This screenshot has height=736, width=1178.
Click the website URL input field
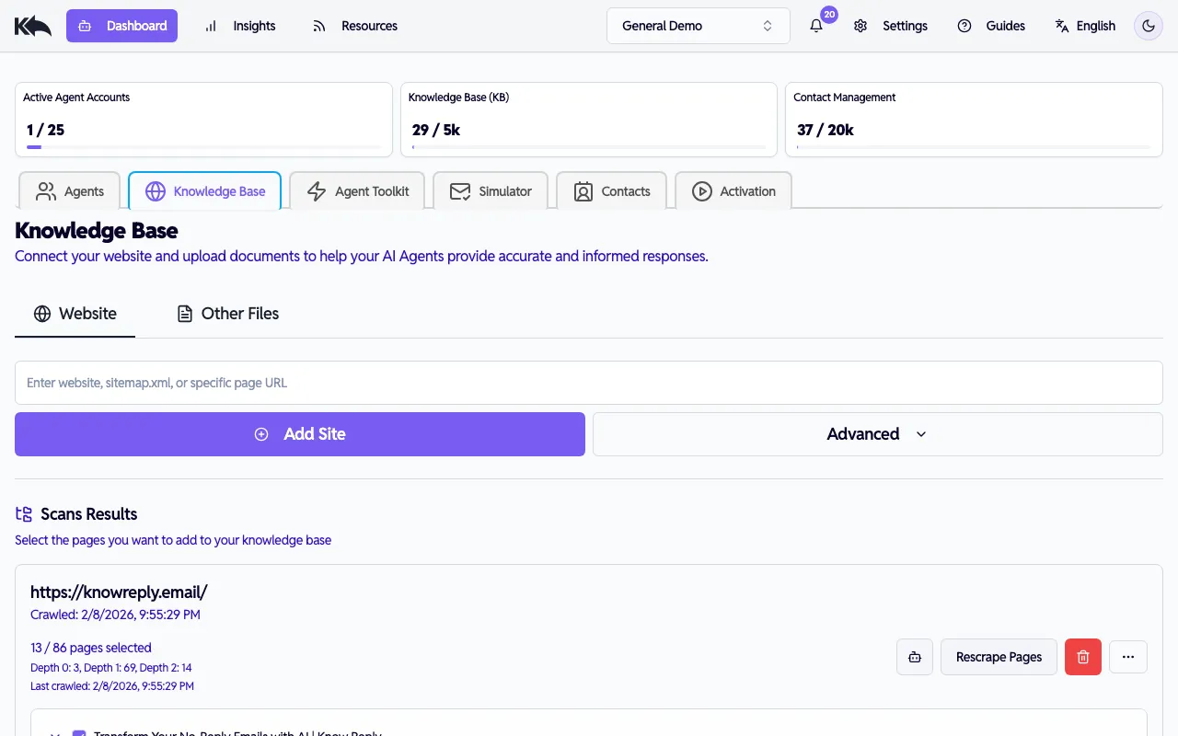(x=589, y=382)
